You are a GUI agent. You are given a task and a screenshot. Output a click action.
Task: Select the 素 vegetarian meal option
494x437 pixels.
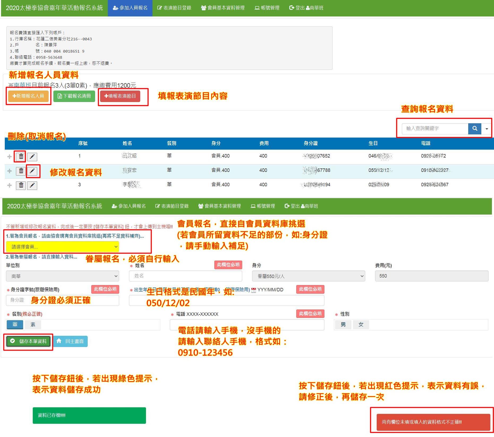pos(33,325)
